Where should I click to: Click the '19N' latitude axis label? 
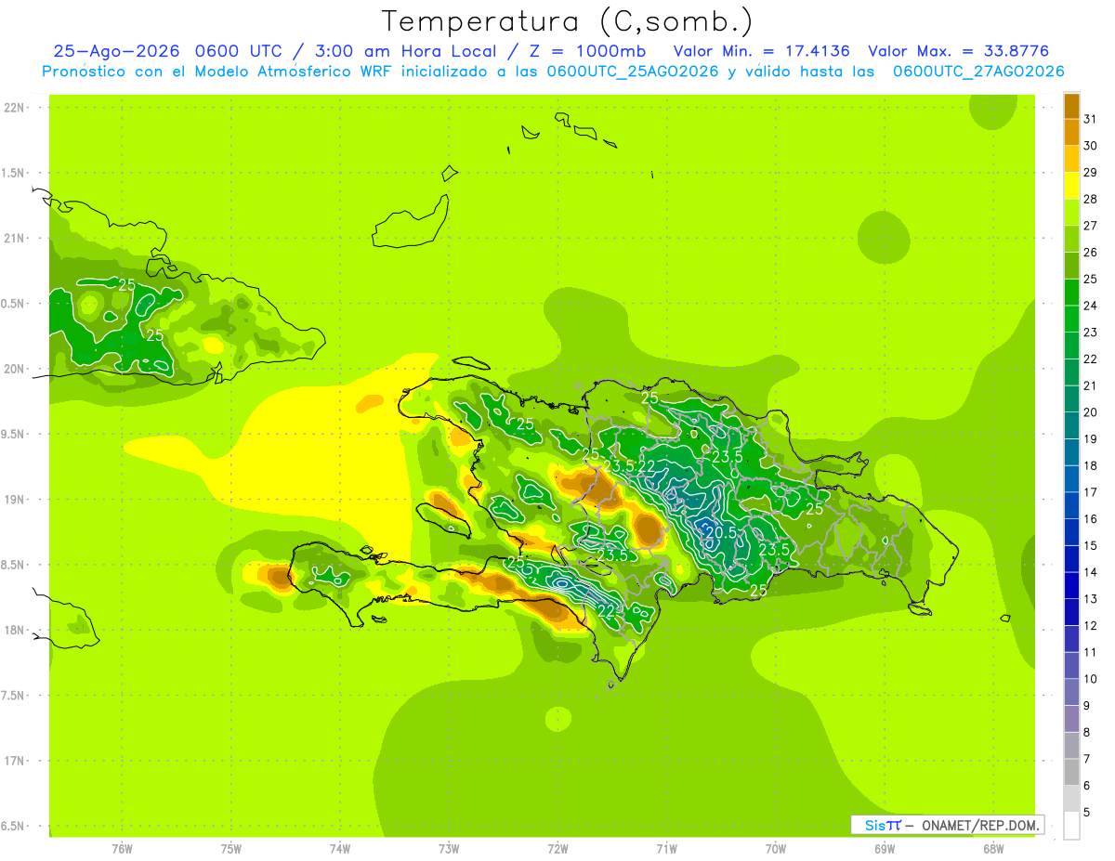pos(15,499)
